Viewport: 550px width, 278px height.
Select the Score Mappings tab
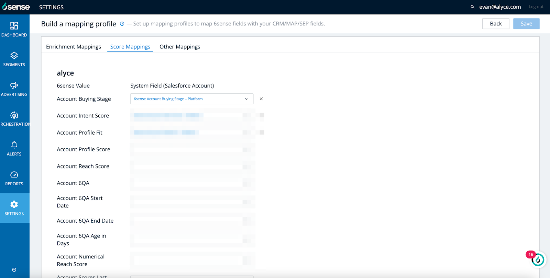130,47
